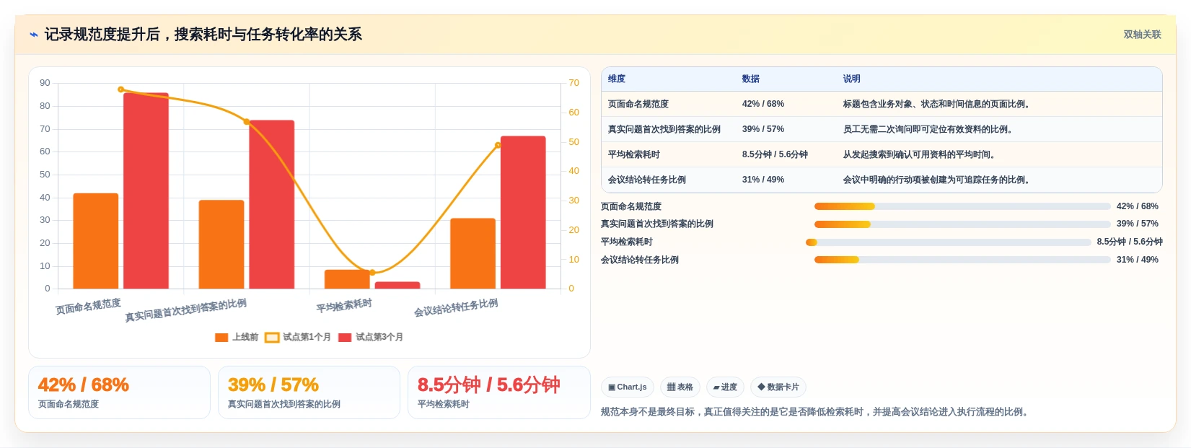This screenshot has width=1191, height=448.
Task: Click the description 标题包含业务对象 cell
Action: click(x=937, y=104)
